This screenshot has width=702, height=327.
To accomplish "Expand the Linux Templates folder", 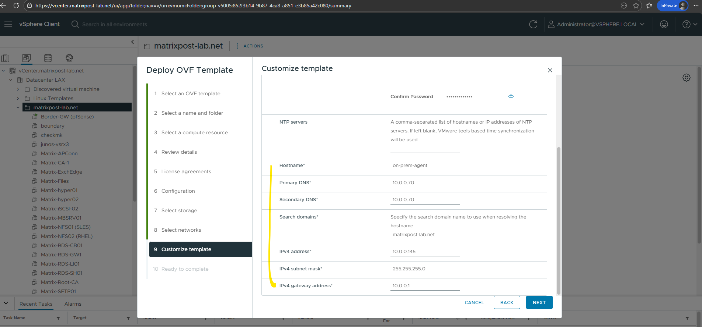I will click(18, 98).
